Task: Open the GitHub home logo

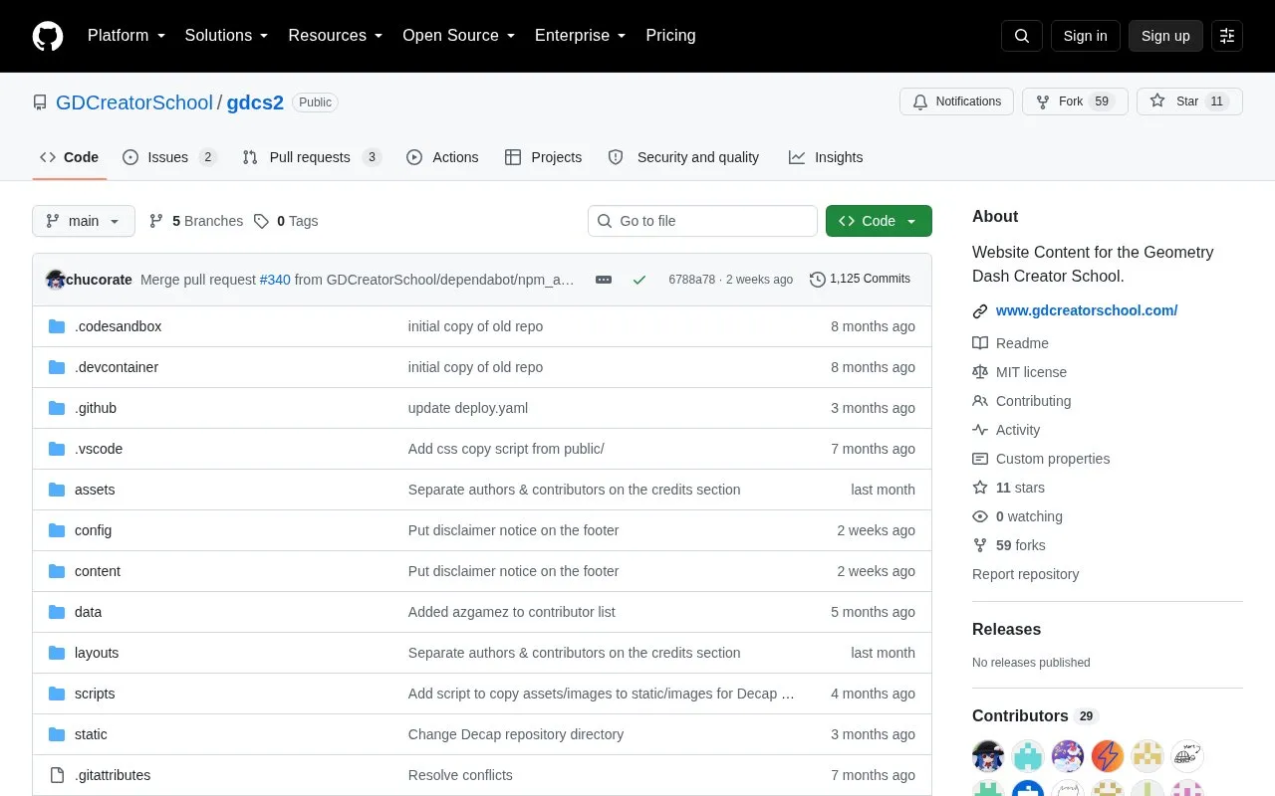Action: pos(48,36)
